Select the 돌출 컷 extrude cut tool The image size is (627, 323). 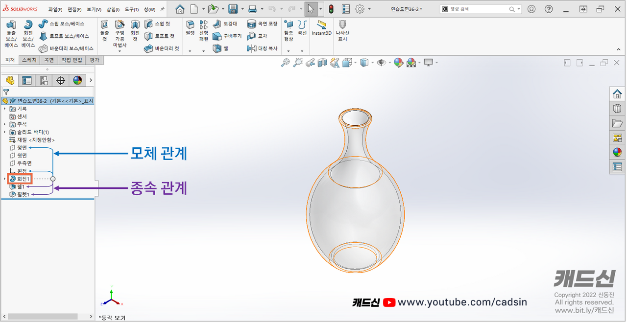click(x=104, y=31)
